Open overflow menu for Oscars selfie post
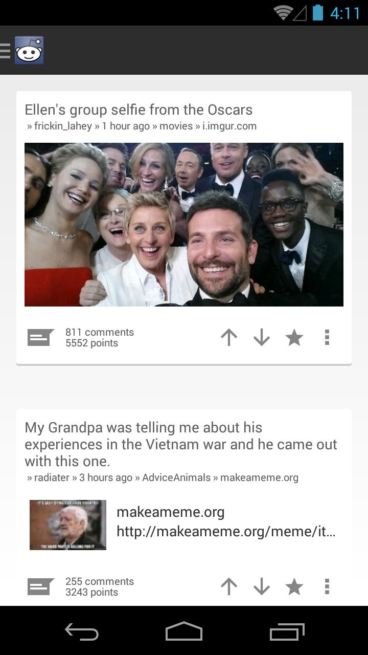368x655 pixels. 327,337
